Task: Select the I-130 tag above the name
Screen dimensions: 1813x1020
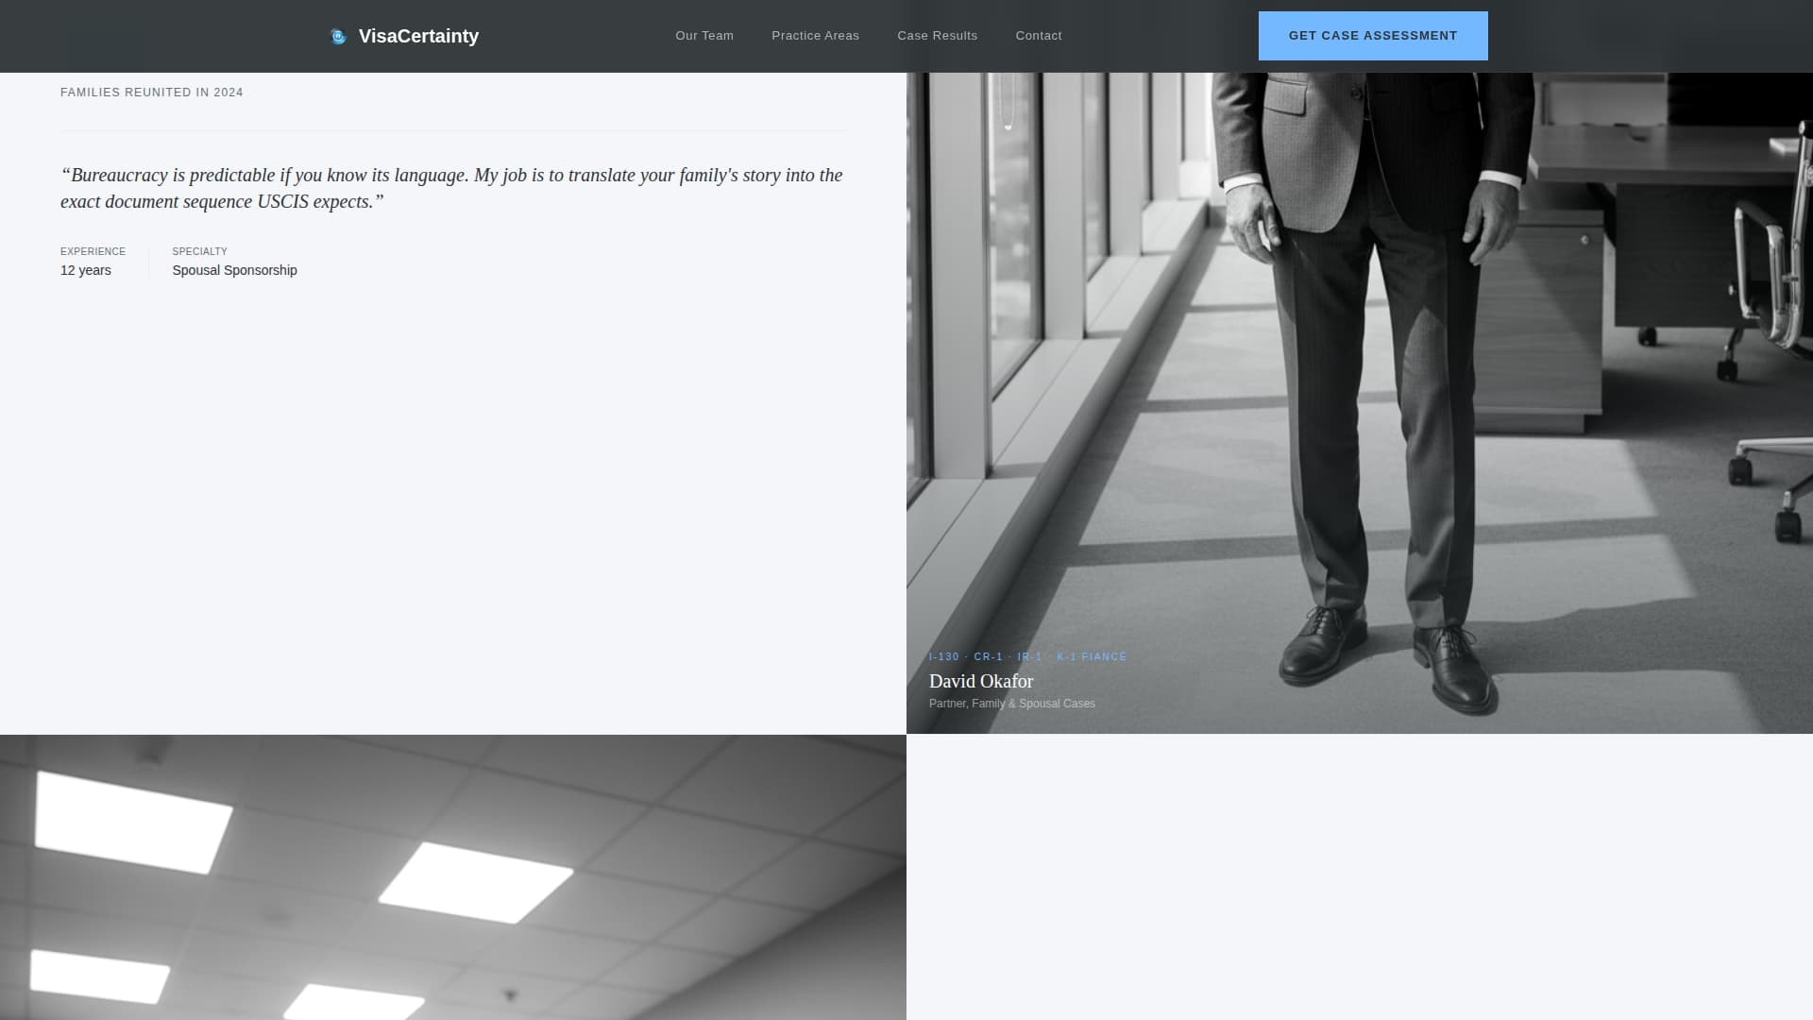Action: click(x=943, y=657)
